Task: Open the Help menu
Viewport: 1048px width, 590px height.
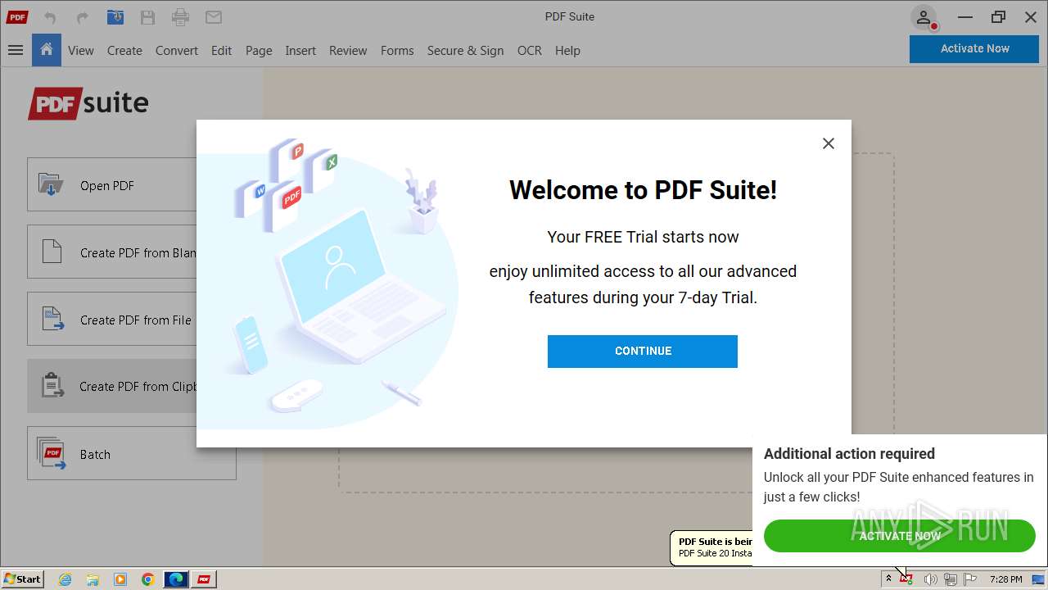Action: point(567,51)
